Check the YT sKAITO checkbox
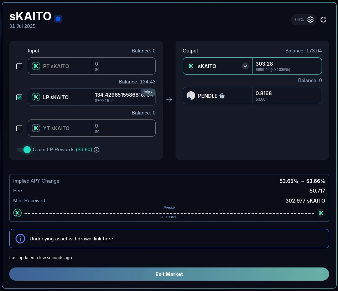 19,128
